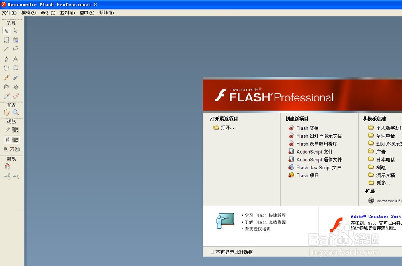This screenshot has width=402, height=266.
Task: Create Flash 表单应用程序
Action: coord(313,144)
